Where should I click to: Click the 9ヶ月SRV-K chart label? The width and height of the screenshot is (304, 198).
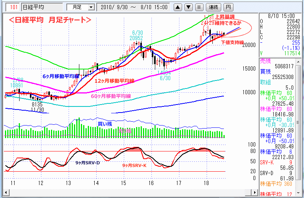point(134,166)
